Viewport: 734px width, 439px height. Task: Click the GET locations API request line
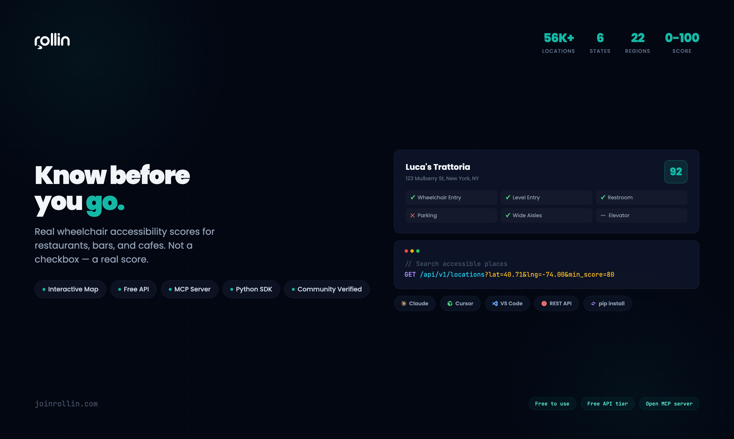tap(509, 275)
